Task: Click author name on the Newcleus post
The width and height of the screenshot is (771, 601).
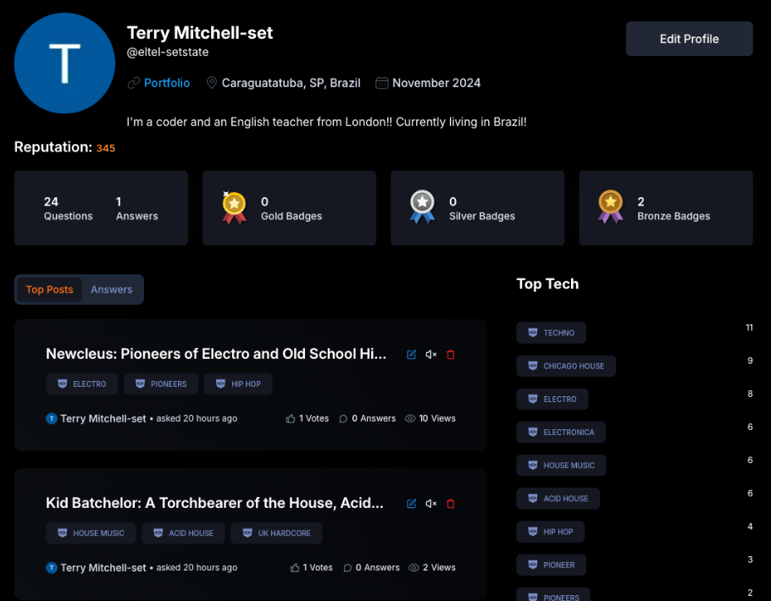Action: (x=103, y=419)
